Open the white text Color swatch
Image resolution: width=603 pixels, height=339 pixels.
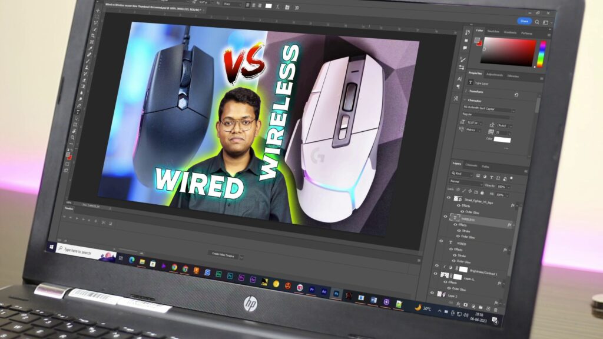click(x=502, y=140)
